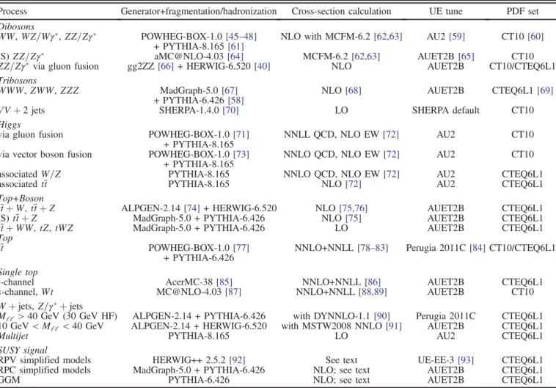
Task: Click the 'See text' cross-section cell
Action: click(341, 360)
